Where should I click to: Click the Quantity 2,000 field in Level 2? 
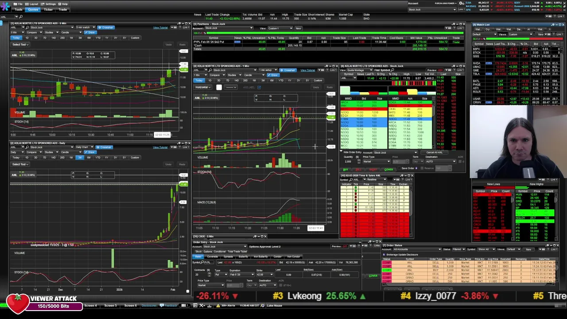pos(350,161)
